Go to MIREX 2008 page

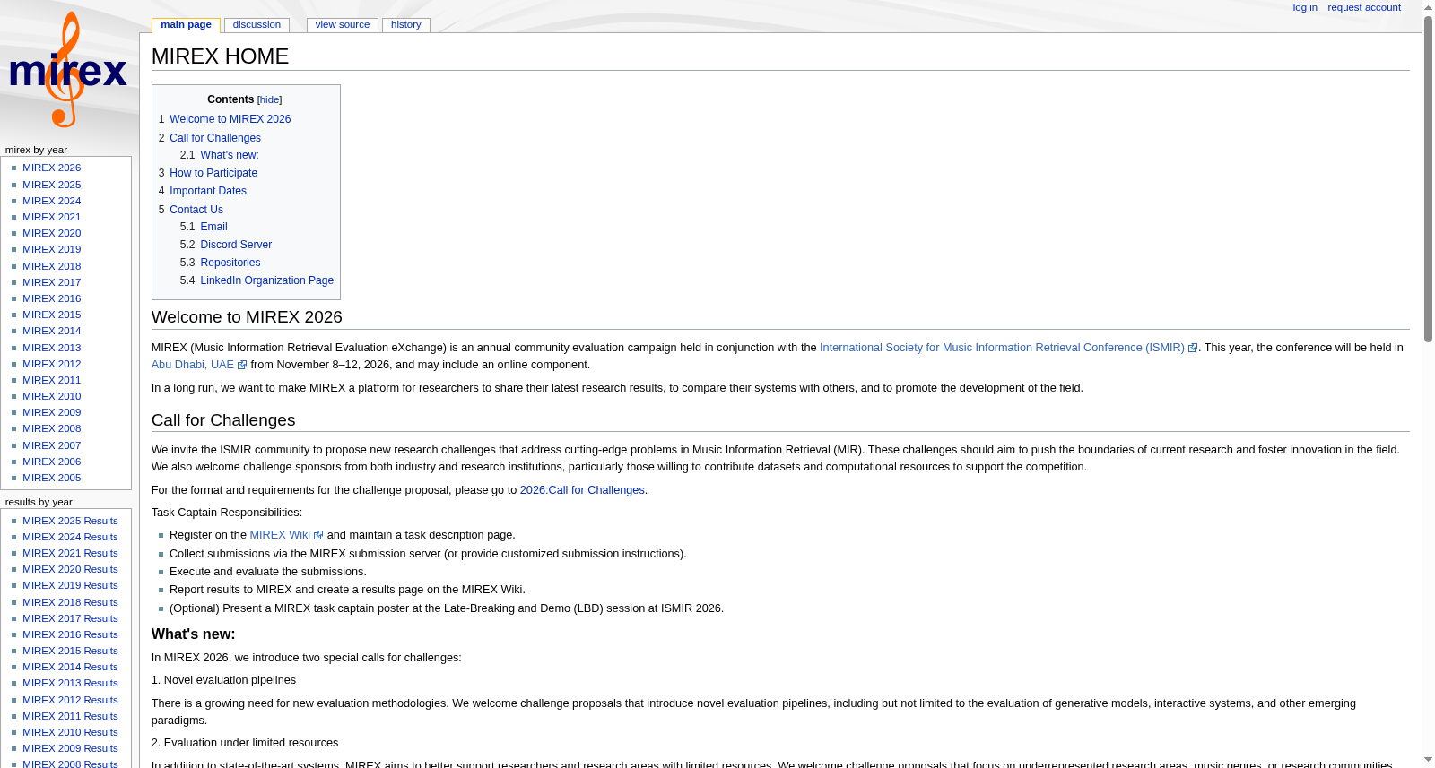click(52, 428)
